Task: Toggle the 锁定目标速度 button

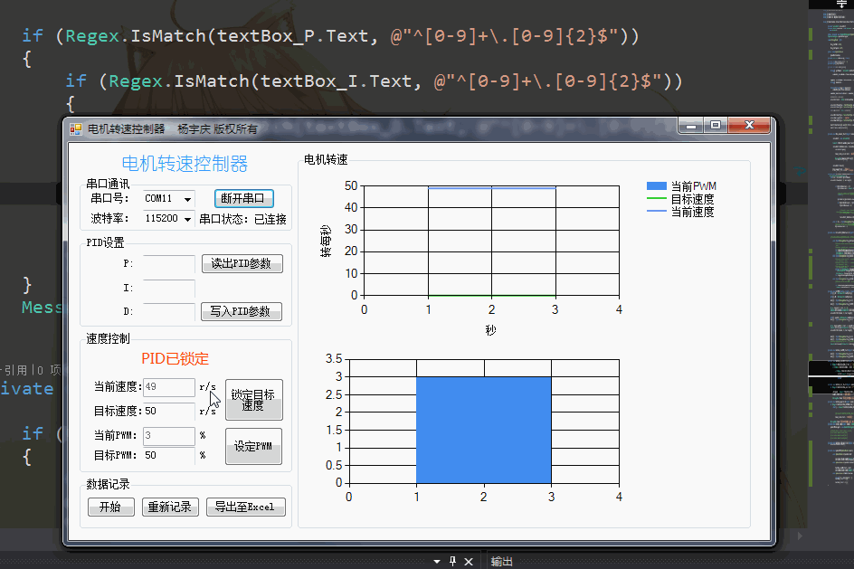Action: [253, 400]
